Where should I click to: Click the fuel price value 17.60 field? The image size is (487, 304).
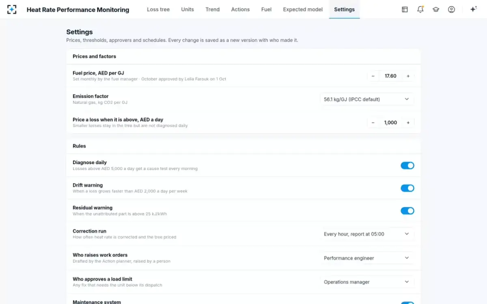pos(390,76)
